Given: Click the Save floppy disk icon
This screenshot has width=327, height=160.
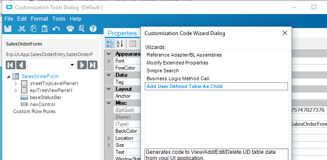Looking at the screenshot, I should [x=8, y=28].
